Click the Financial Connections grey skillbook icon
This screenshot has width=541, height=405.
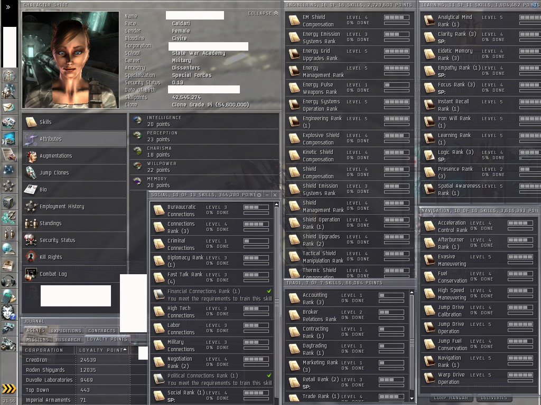coord(159,294)
